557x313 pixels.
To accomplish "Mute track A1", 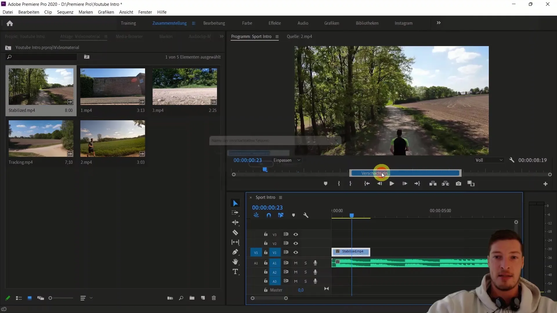I will [x=296, y=263].
